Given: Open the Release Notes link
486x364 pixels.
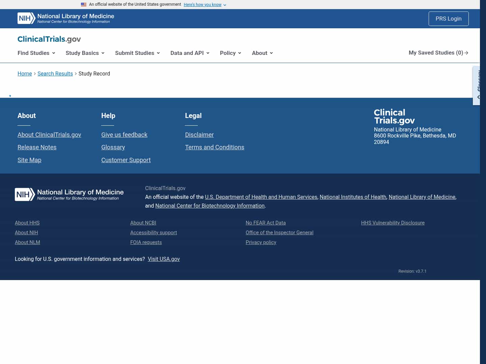Looking at the screenshot, I should pos(37,147).
